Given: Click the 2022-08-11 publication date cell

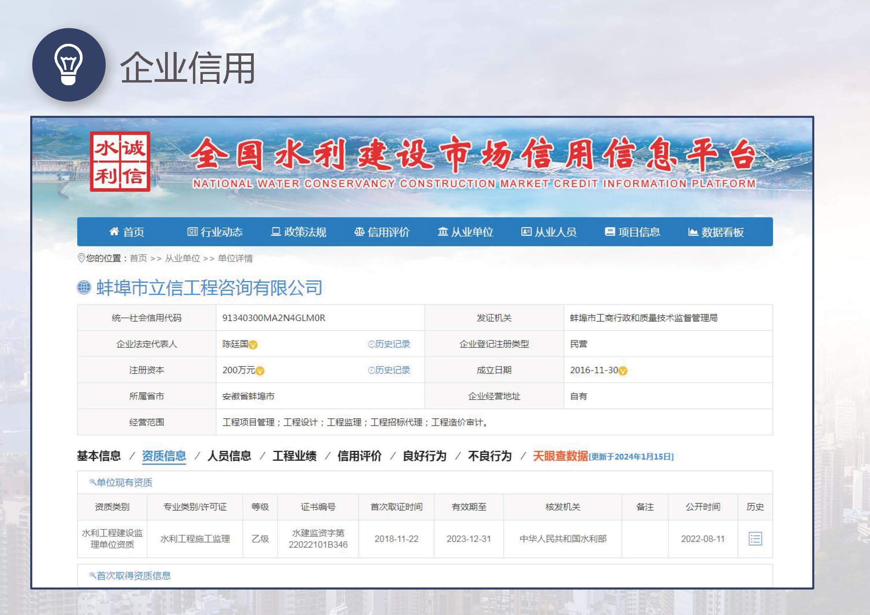Looking at the screenshot, I should [x=703, y=539].
